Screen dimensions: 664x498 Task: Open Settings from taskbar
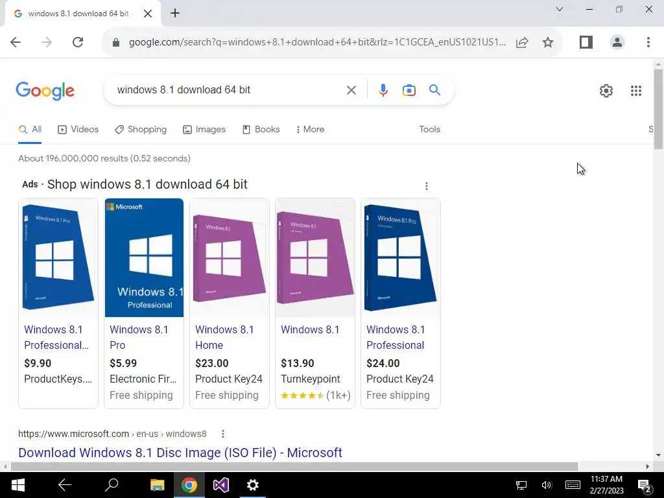[253, 485]
